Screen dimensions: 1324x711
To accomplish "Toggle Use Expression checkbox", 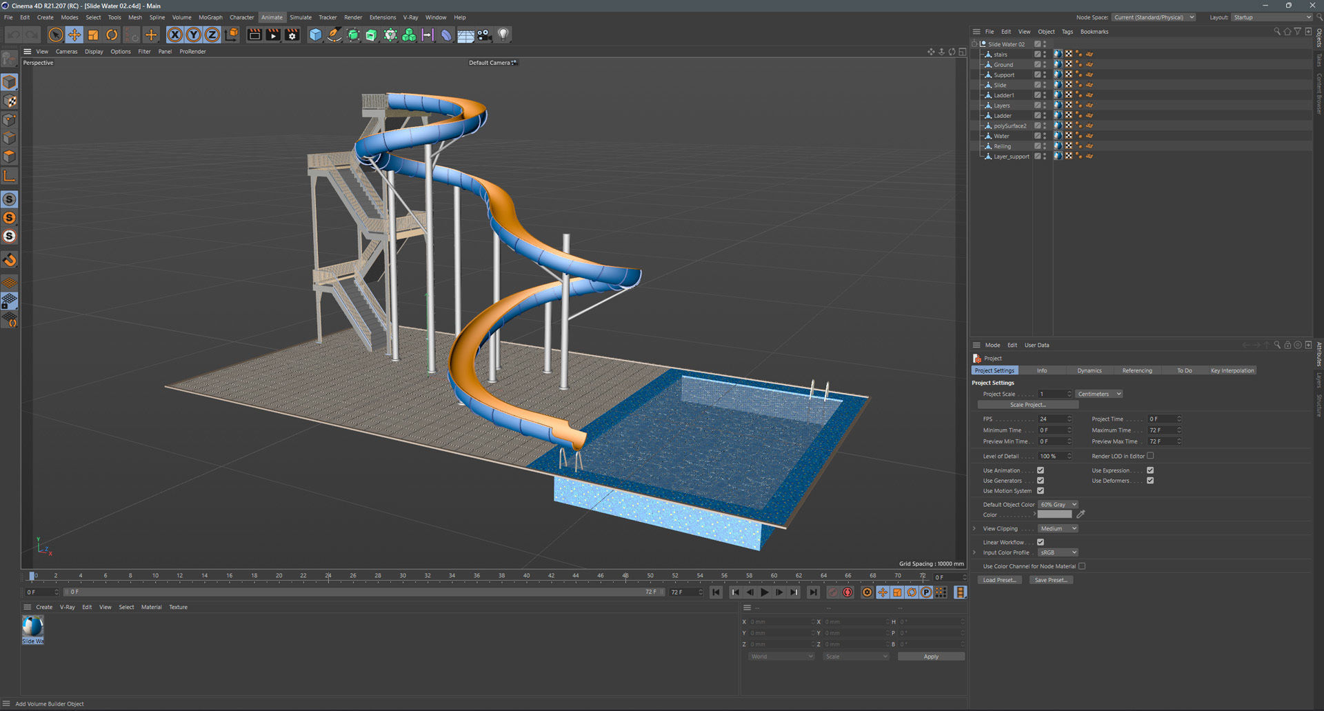I will click(1150, 470).
